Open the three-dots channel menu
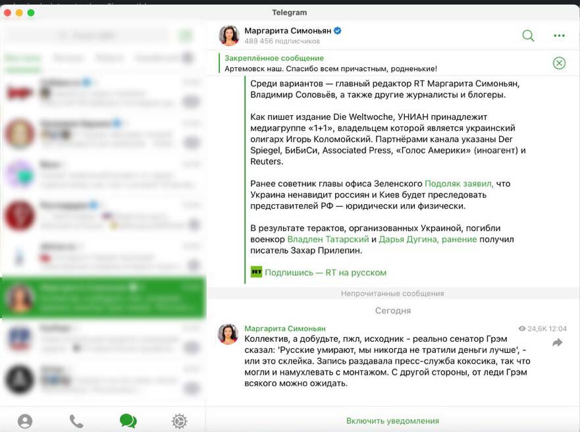This screenshot has height=432, width=580. [559, 36]
